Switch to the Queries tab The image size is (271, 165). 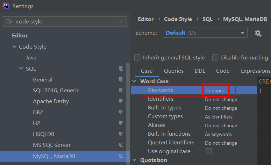pyautogui.click(x=174, y=71)
